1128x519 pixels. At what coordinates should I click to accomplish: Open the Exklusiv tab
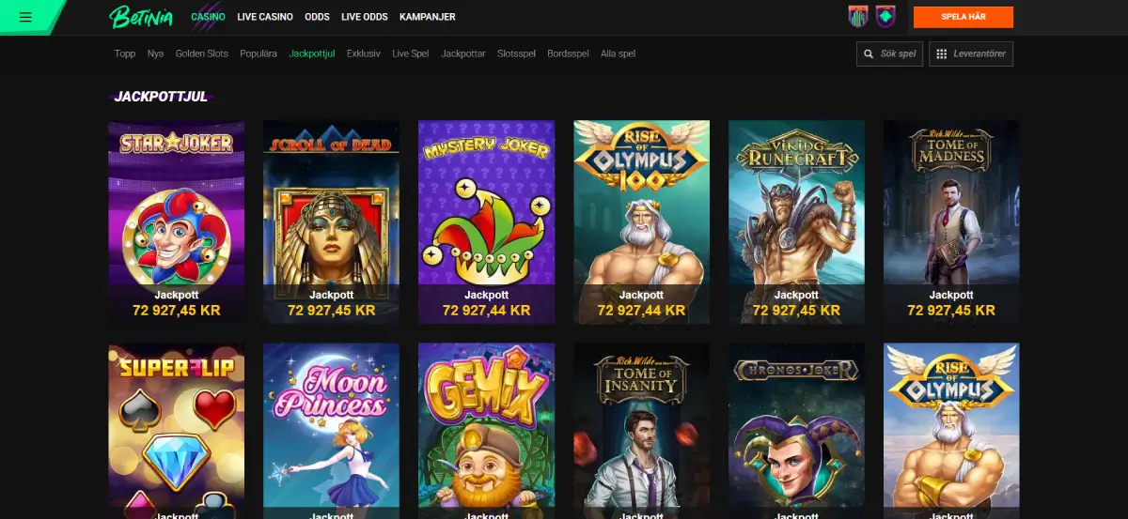pyautogui.click(x=364, y=53)
